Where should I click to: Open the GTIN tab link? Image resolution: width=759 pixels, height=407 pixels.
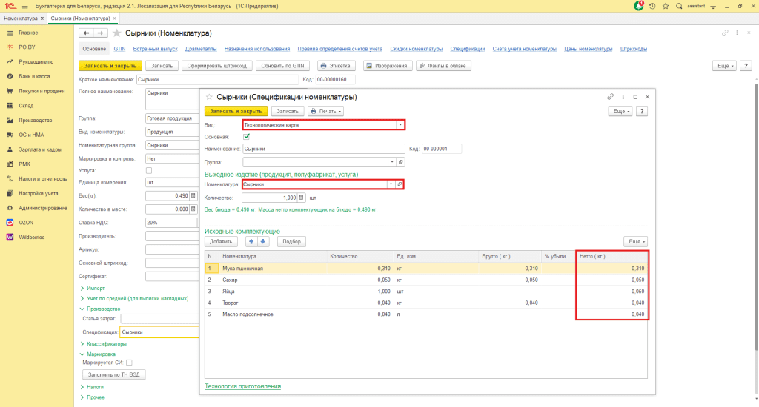[119, 49]
